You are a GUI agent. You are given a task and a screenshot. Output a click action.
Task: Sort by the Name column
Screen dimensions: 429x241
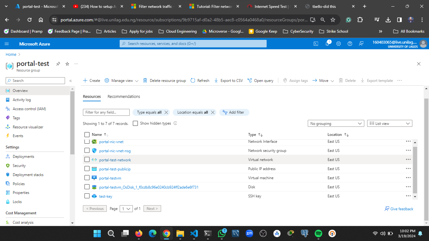pyautogui.click(x=100, y=135)
